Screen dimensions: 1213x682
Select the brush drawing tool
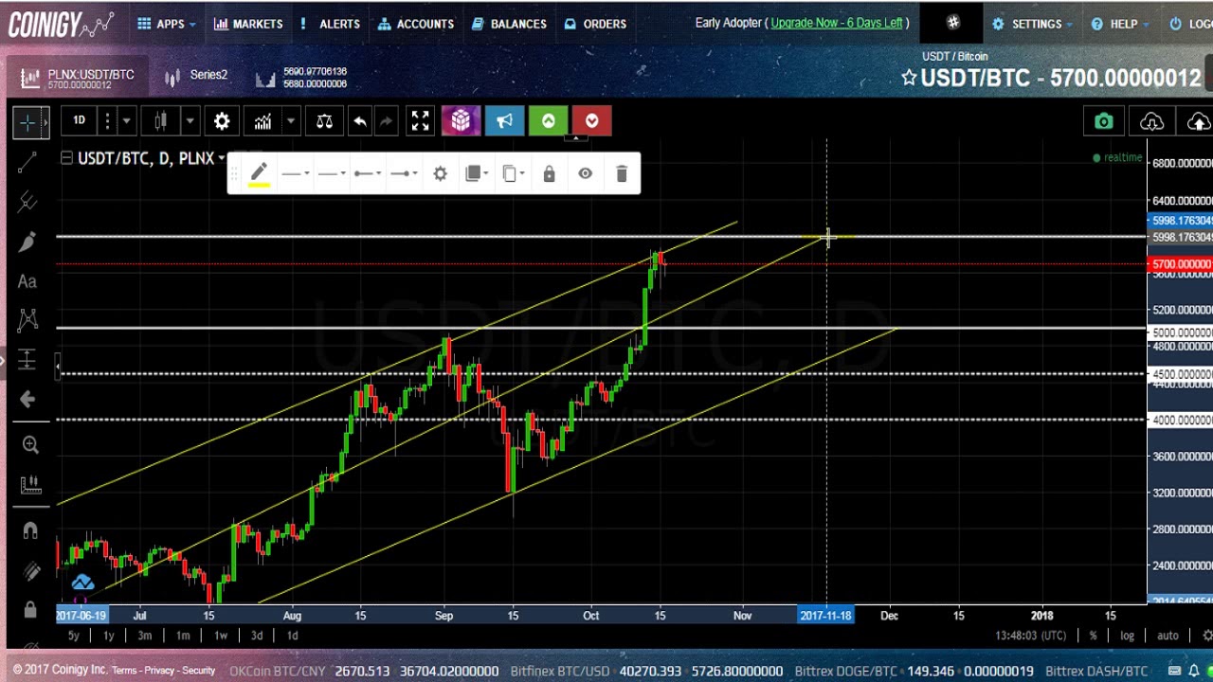tap(27, 242)
